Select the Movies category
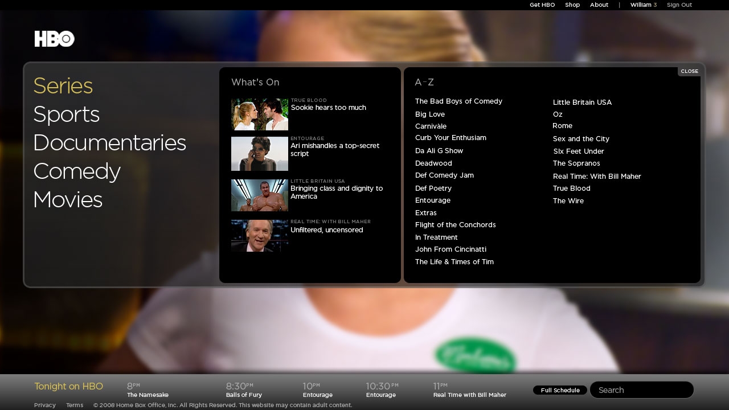729x410 pixels. (68, 200)
